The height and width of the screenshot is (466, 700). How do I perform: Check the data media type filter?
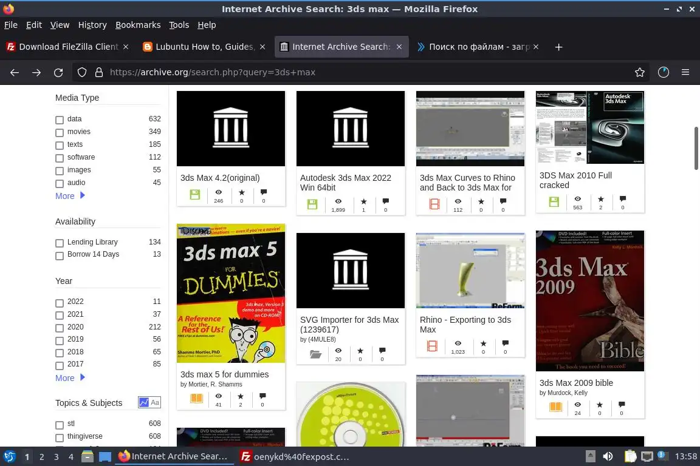click(60, 120)
